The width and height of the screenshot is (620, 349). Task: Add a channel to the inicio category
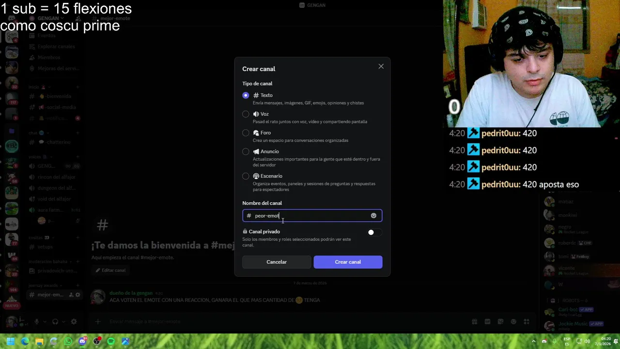77,87
